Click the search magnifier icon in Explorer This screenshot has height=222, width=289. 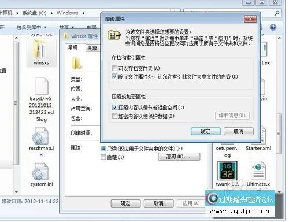277,13
